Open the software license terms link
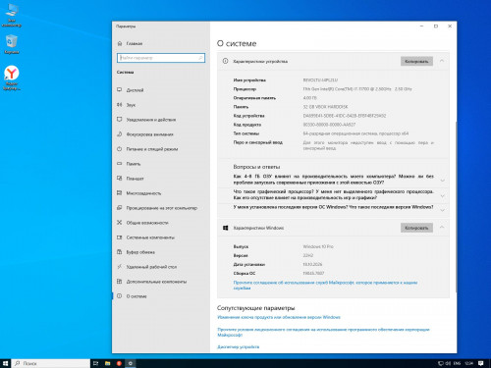 click(323, 332)
